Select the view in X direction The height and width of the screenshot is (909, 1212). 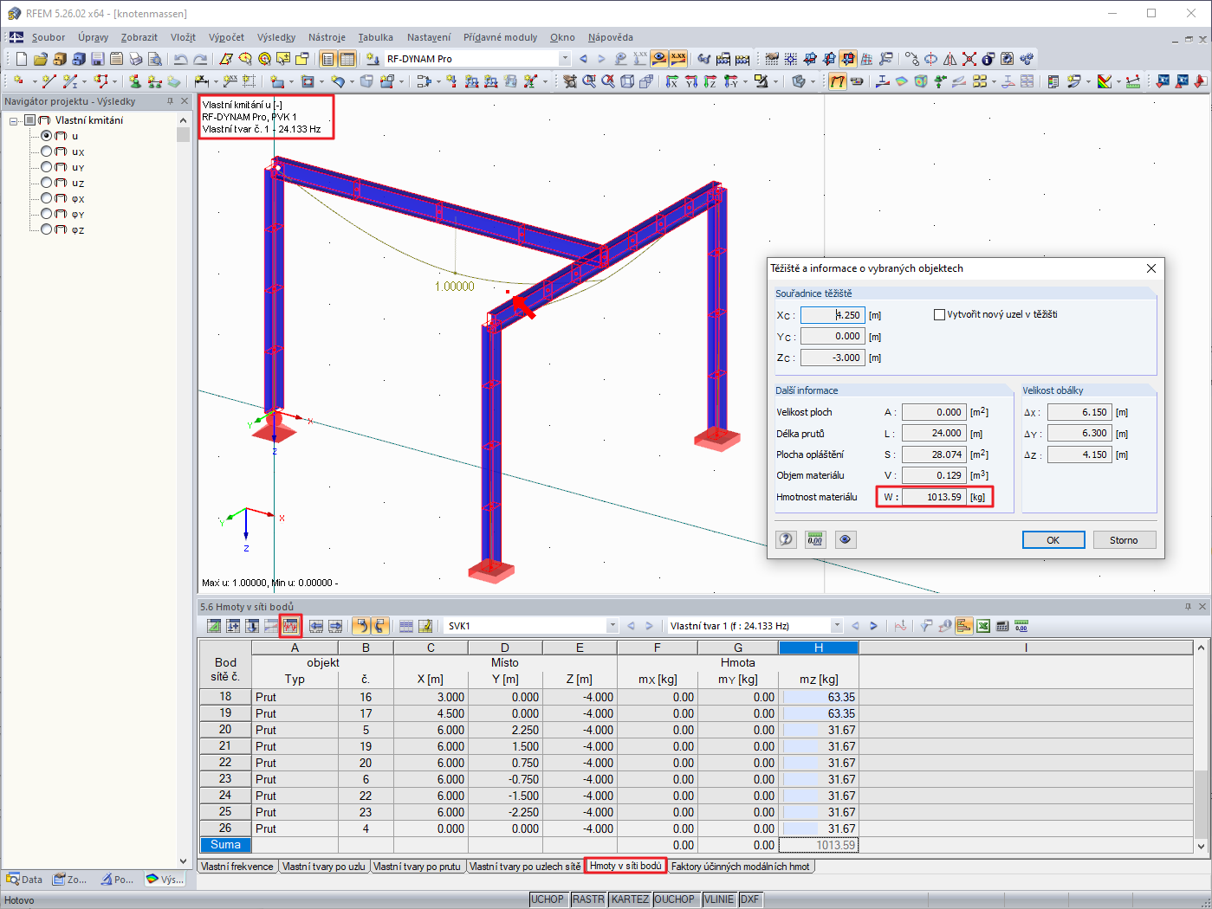(x=672, y=81)
